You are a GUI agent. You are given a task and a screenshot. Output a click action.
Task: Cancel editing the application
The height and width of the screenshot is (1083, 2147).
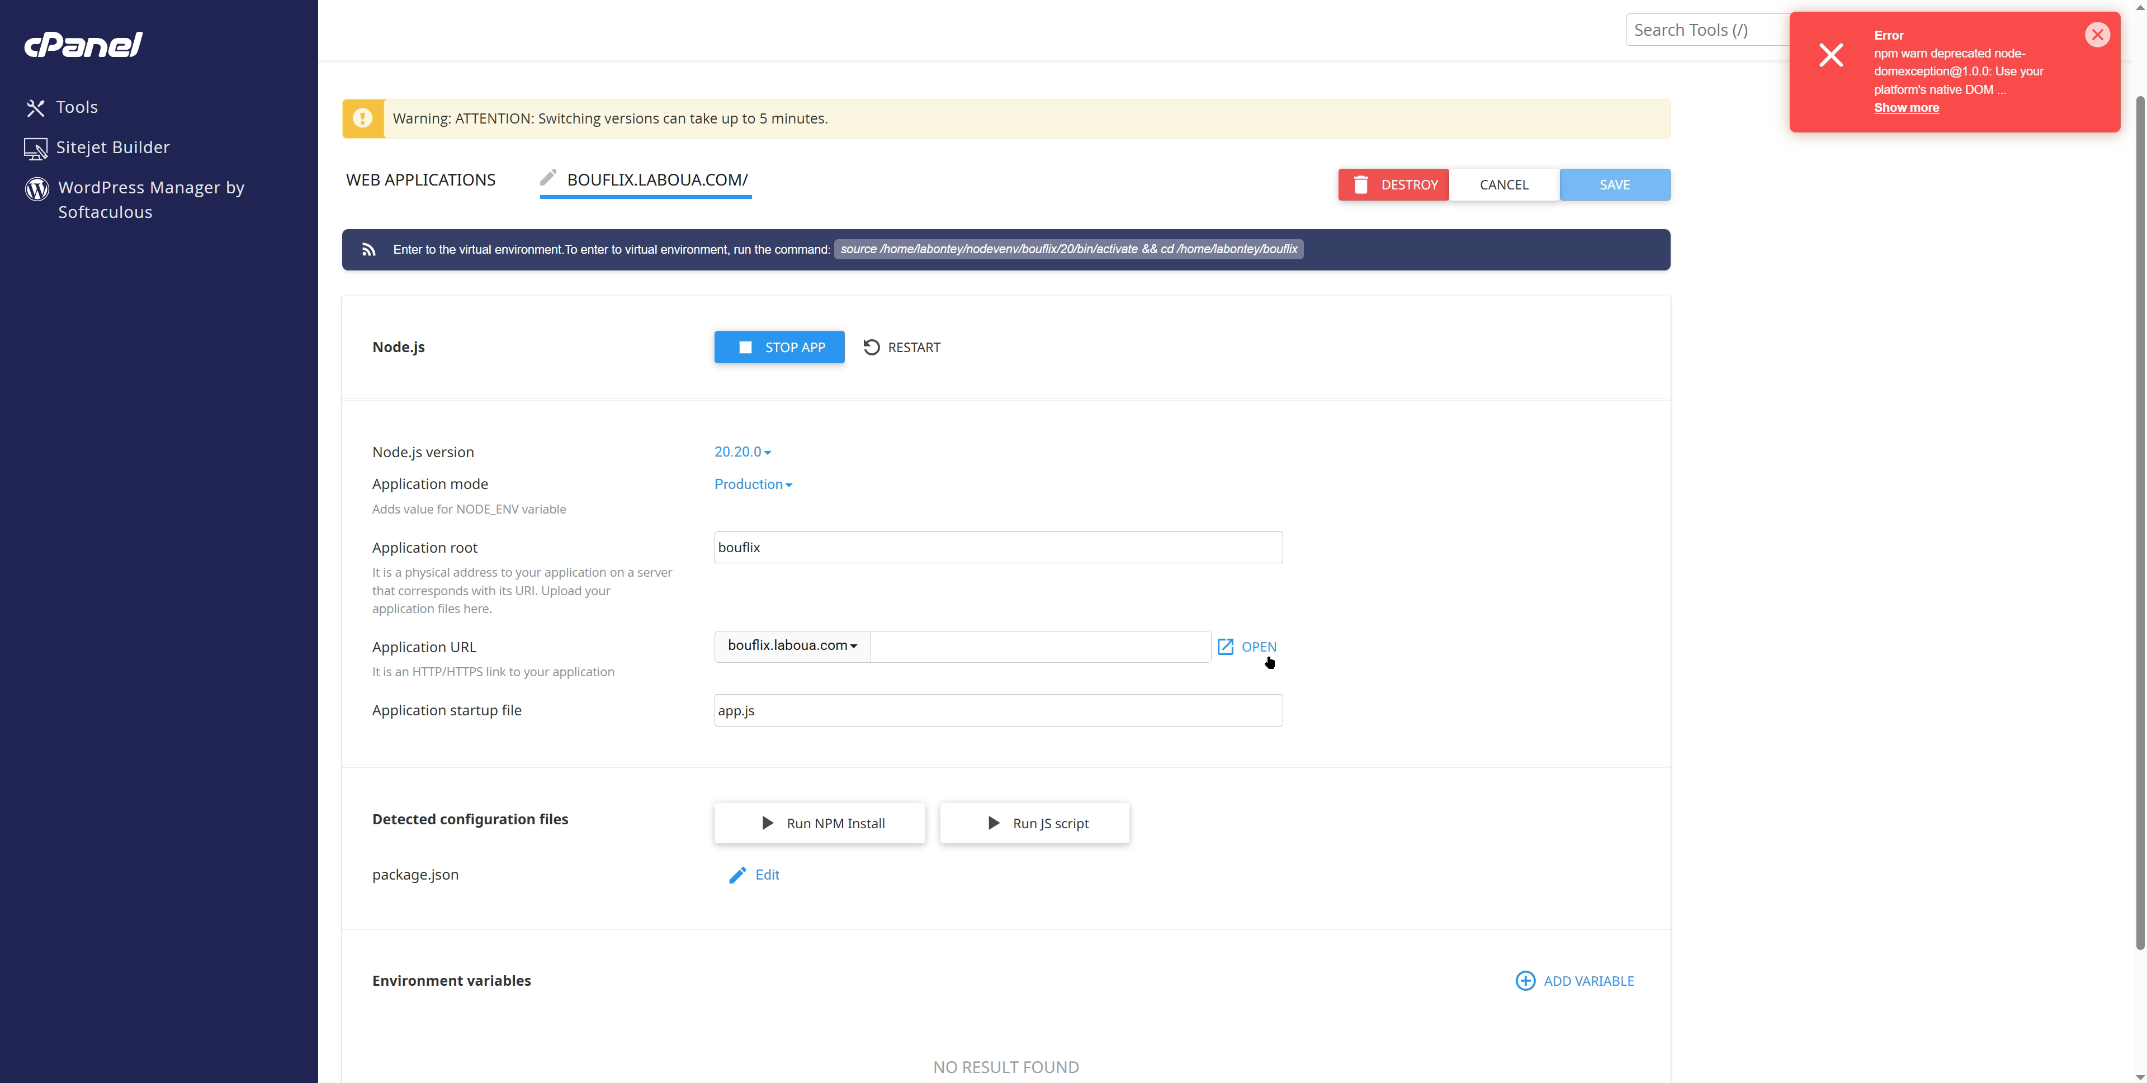pyautogui.click(x=1503, y=185)
